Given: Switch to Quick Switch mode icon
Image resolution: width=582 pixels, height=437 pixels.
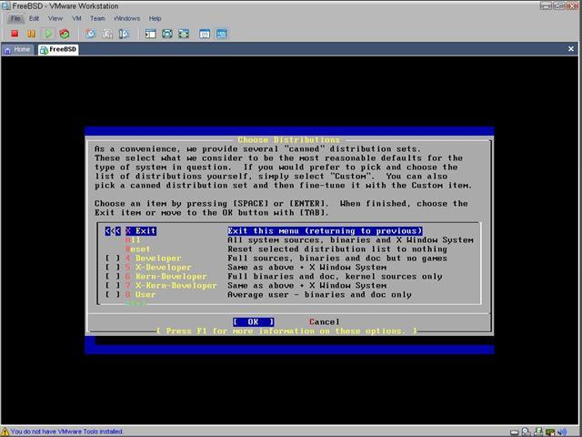Looking at the screenshot, I should tap(167, 34).
